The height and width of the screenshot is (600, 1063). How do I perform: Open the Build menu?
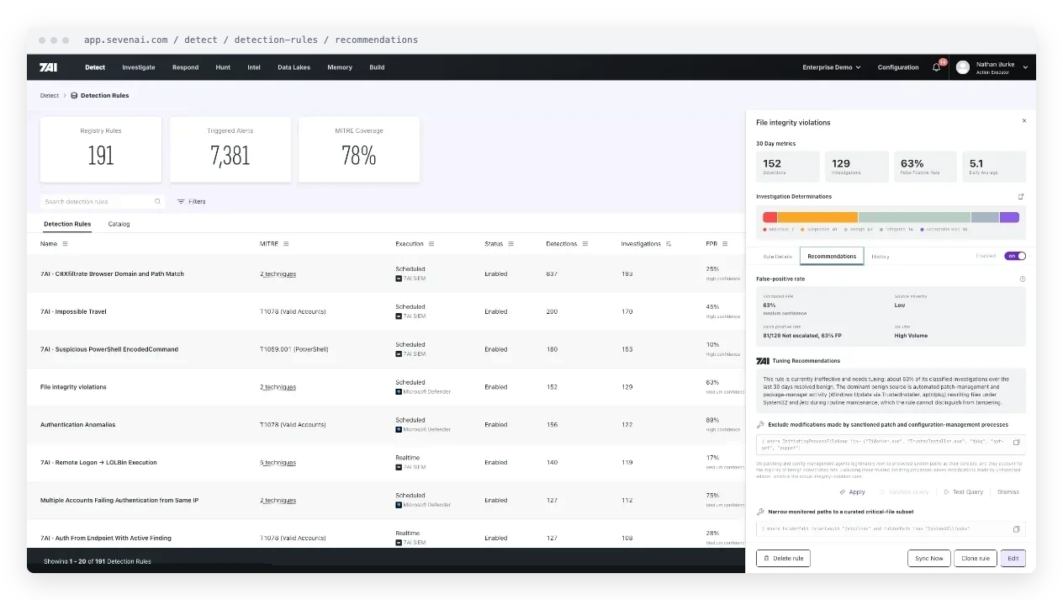click(377, 67)
